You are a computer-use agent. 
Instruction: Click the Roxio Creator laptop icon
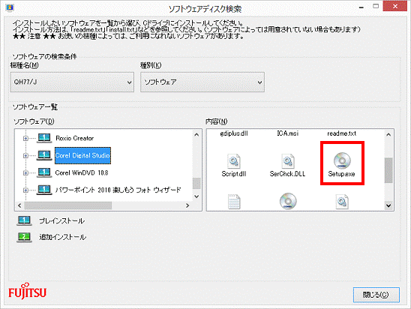(44, 138)
